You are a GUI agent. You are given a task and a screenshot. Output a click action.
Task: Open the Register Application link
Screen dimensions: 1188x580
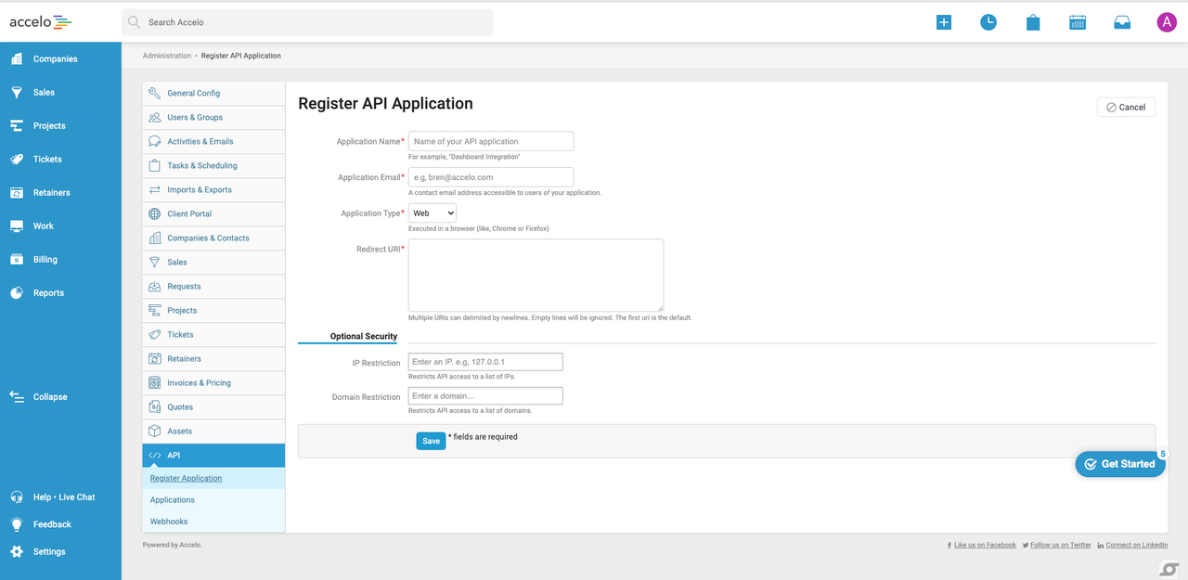pyautogui.click(x=186, y=478)
